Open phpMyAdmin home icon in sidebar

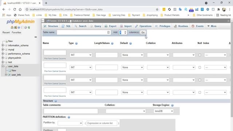click(12, 28)
